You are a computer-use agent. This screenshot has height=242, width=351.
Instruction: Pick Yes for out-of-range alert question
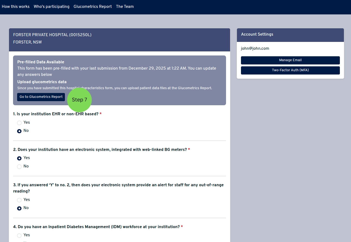pos(19,200)
